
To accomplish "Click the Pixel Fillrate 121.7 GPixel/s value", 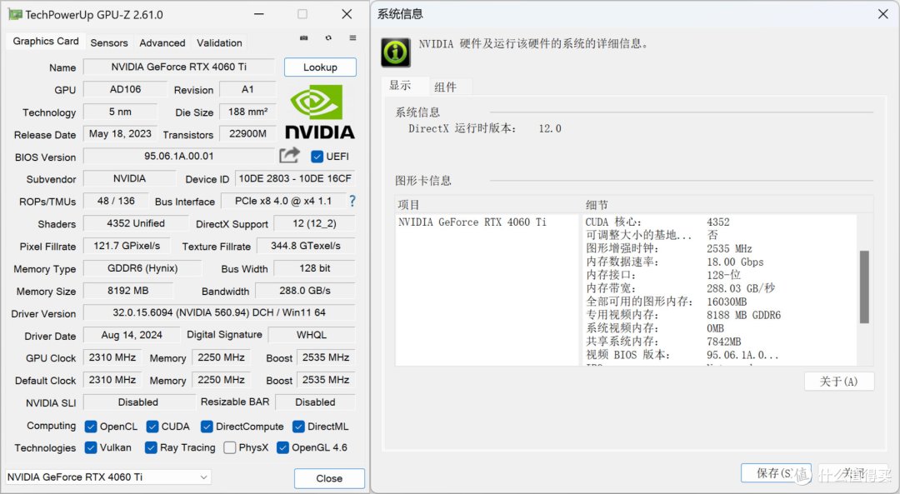I will [127, 246].
